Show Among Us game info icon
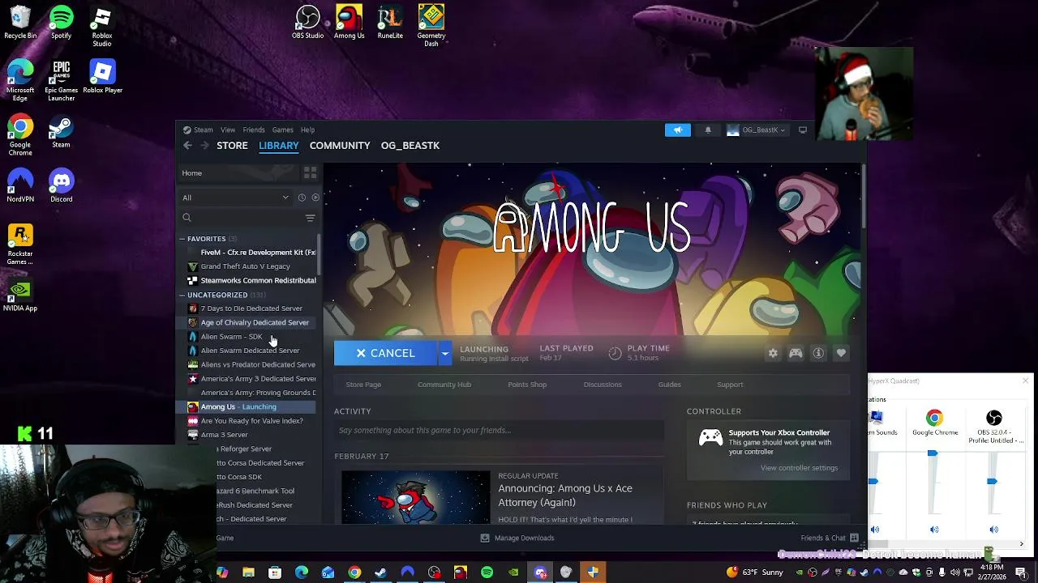Image resolution: width=1038 pixels, height=583 pixels. (x=818, y=353)
